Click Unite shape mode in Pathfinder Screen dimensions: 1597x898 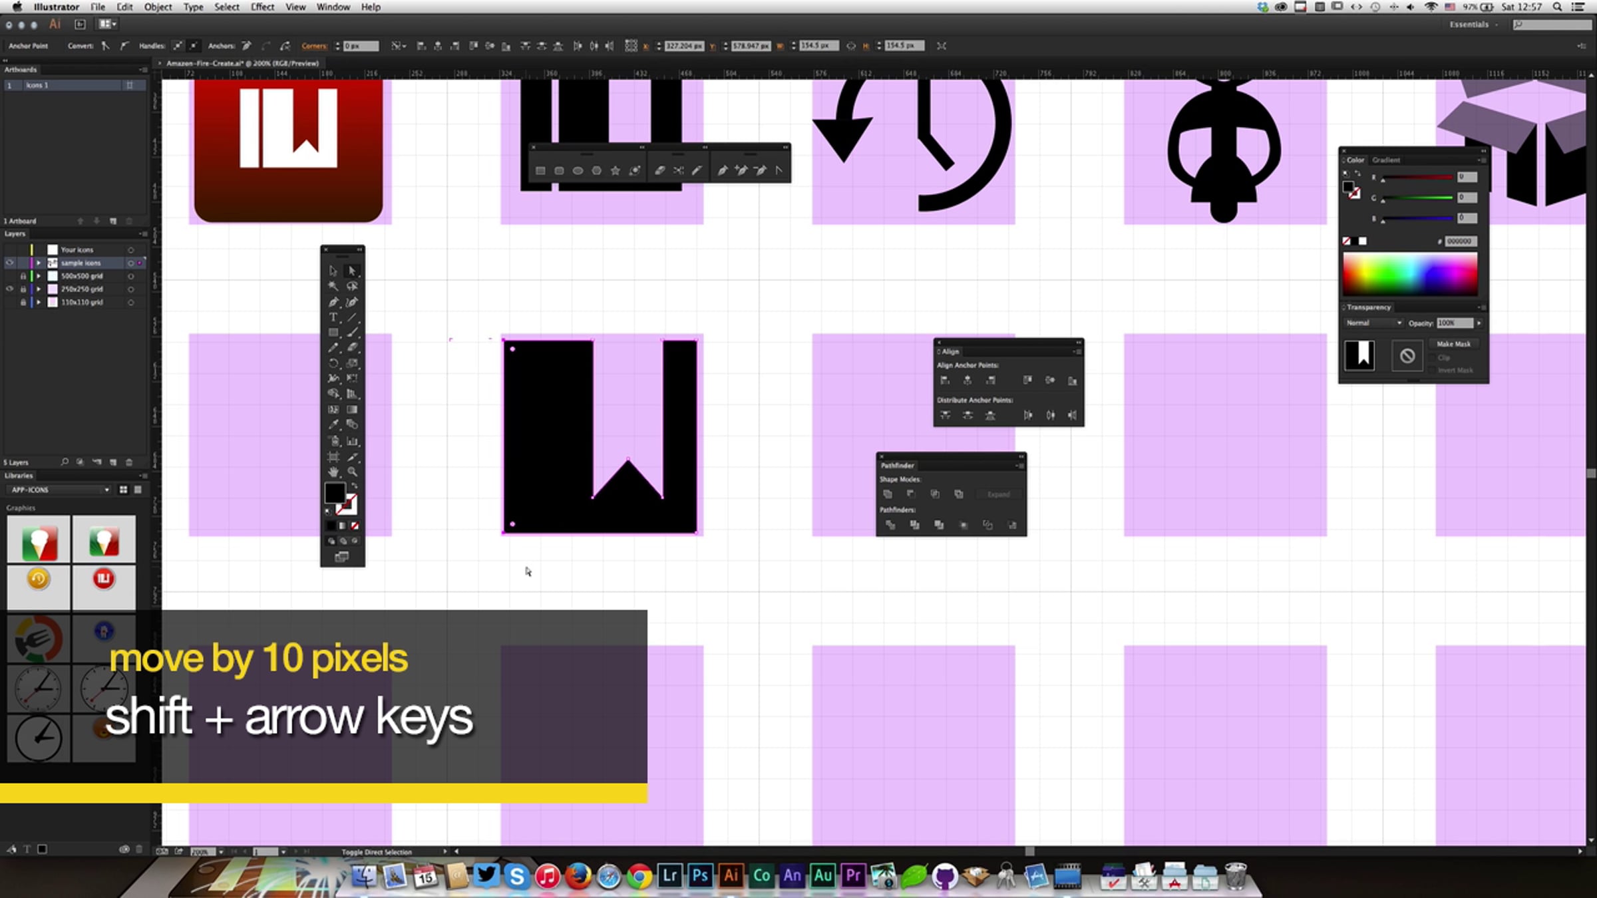coord(887,494)
